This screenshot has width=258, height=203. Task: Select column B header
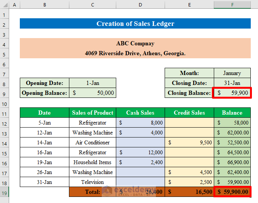(45, 5)
